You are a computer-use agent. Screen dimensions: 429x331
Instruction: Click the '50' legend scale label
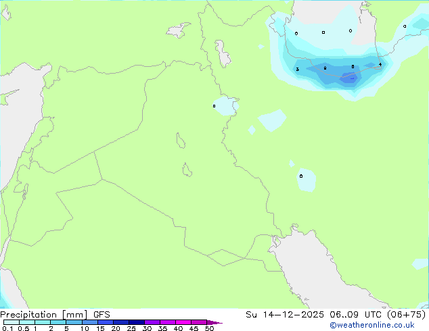tap(210, 328)
